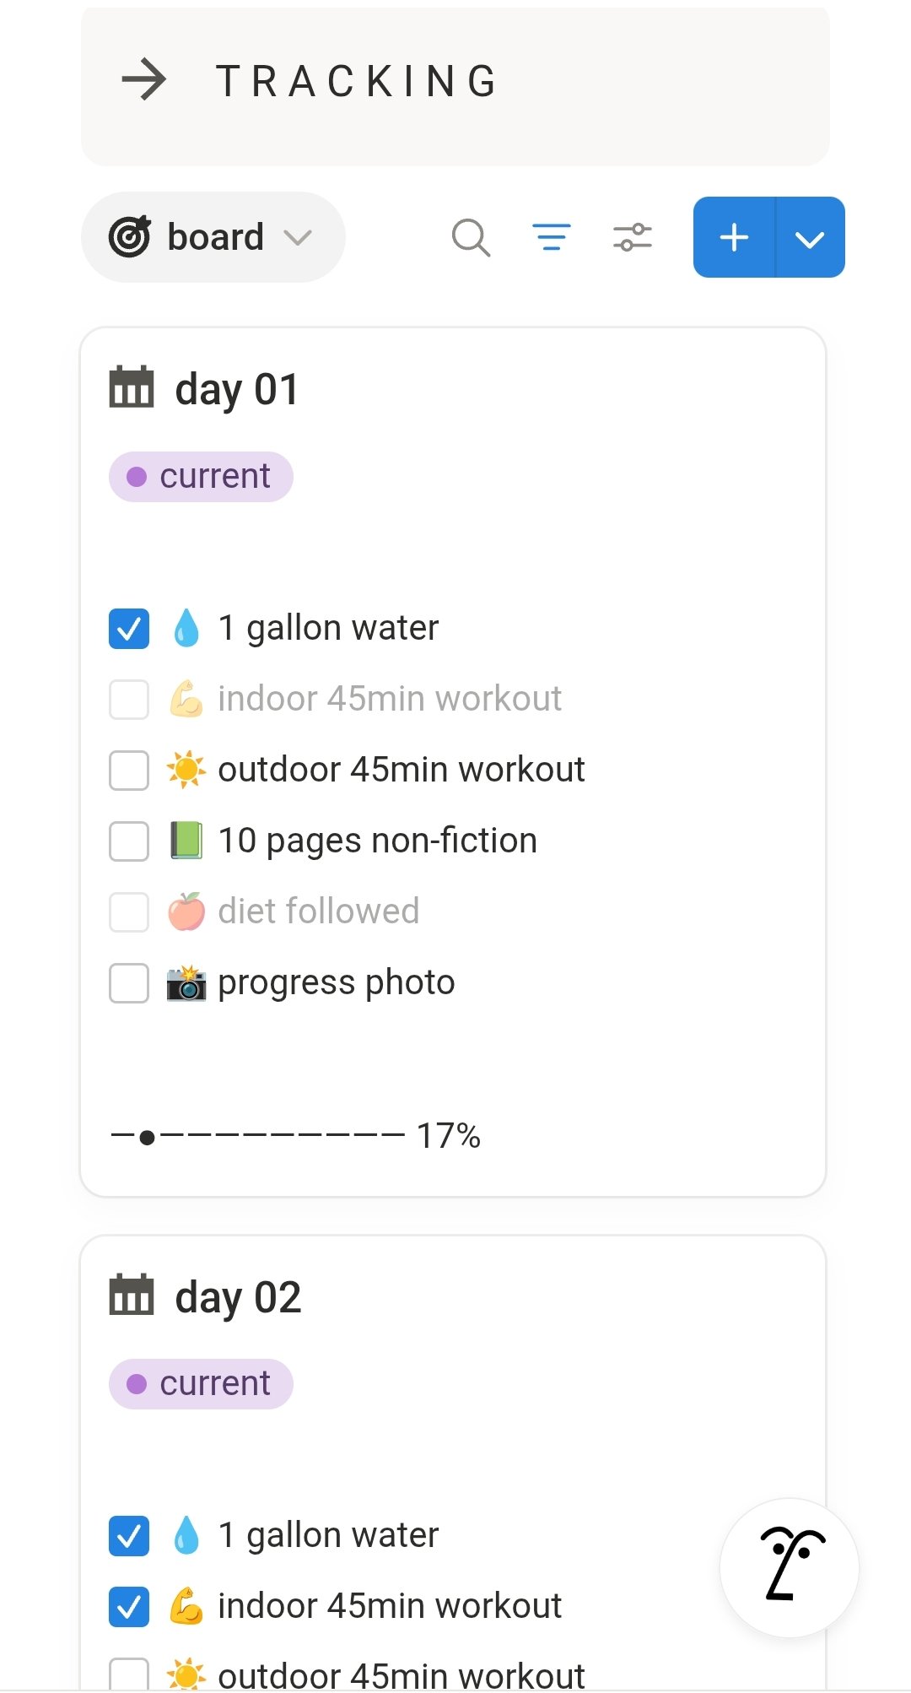Click the day 01 current status tag

coord(201,477)
